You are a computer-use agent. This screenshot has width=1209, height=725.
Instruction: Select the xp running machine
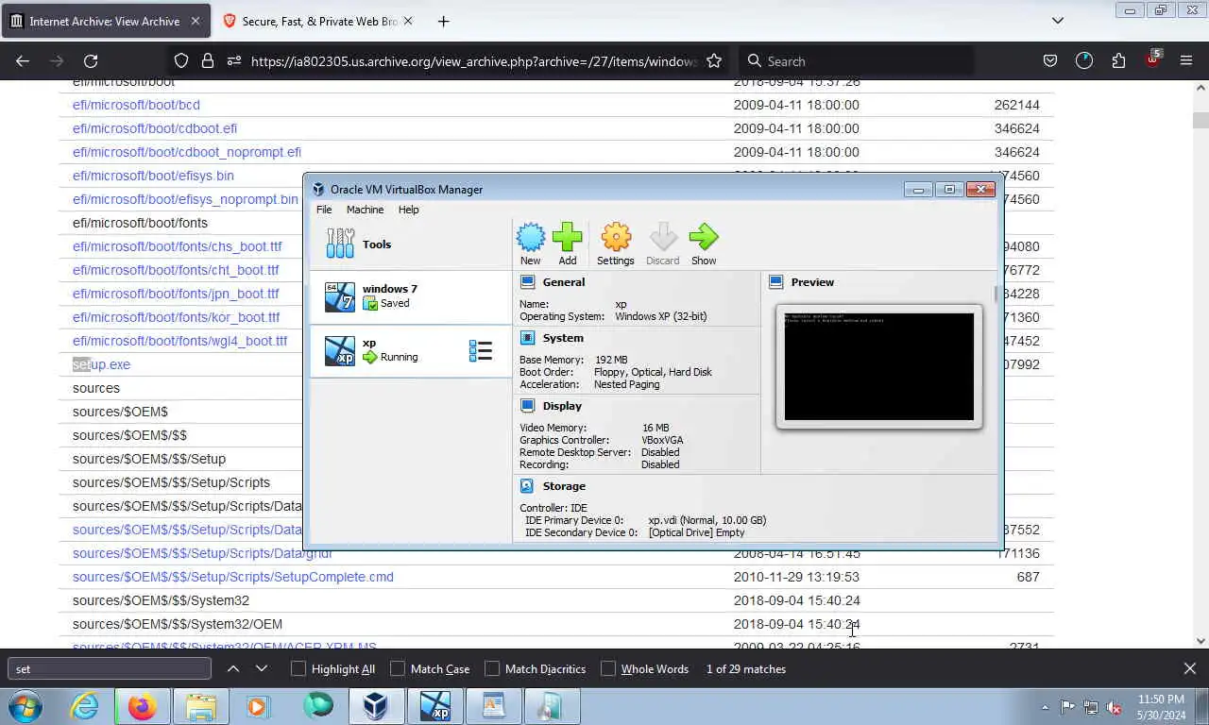coord(410,351)
